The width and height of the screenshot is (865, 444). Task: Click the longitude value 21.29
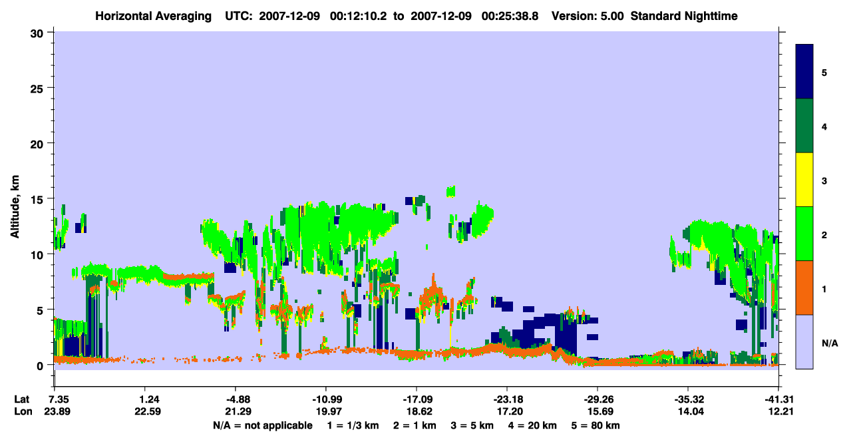point(238,411)
